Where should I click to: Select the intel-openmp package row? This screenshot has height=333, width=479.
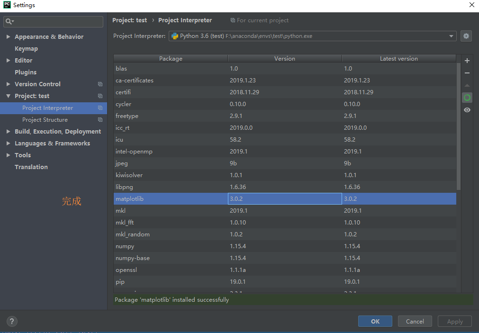(285, 152)
